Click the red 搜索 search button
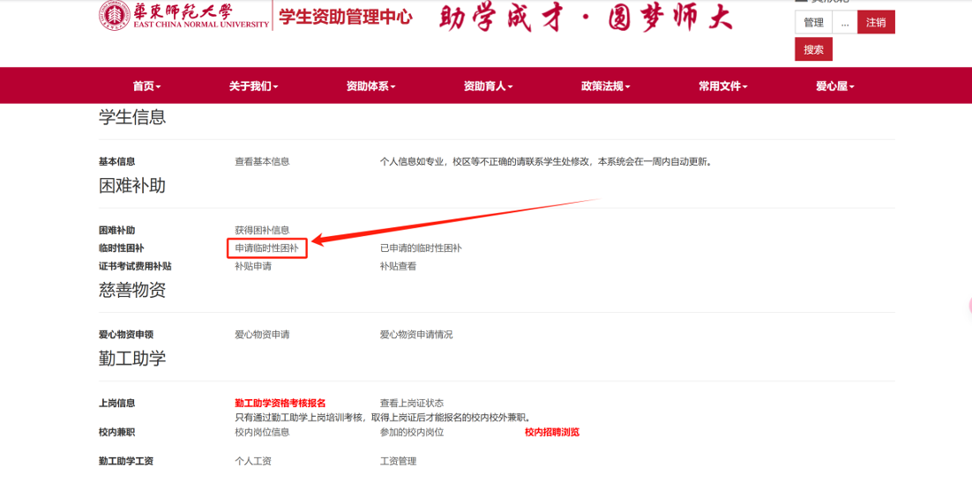The width and height of the screenshot is (972, 504). pyautogui.click(x=813, y=50)
